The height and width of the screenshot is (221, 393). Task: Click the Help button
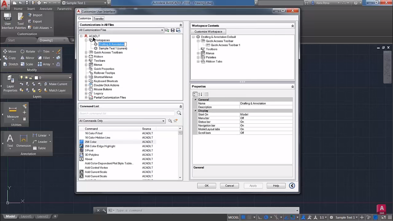[x=276, y=186]
